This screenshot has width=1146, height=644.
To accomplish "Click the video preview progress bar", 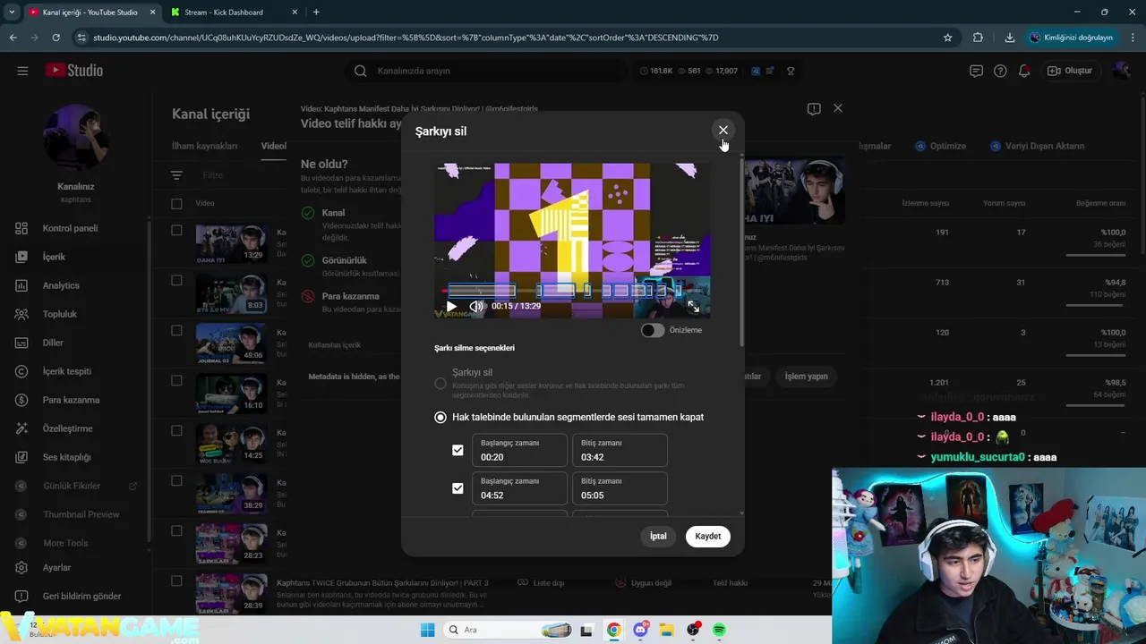I will [573, 291].
